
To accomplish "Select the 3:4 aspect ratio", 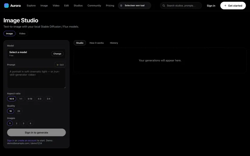I will pyautogui.click(x=48, y=99).
